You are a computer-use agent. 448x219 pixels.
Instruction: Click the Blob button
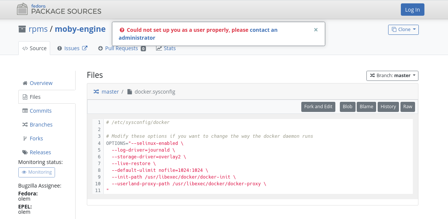[x=347, y=107]
